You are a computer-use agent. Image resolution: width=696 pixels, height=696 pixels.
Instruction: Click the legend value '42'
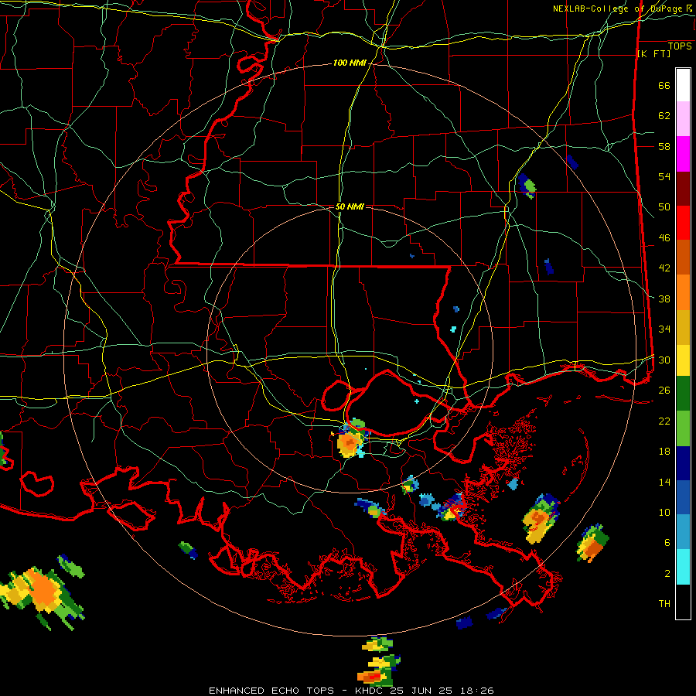[664, 268]
